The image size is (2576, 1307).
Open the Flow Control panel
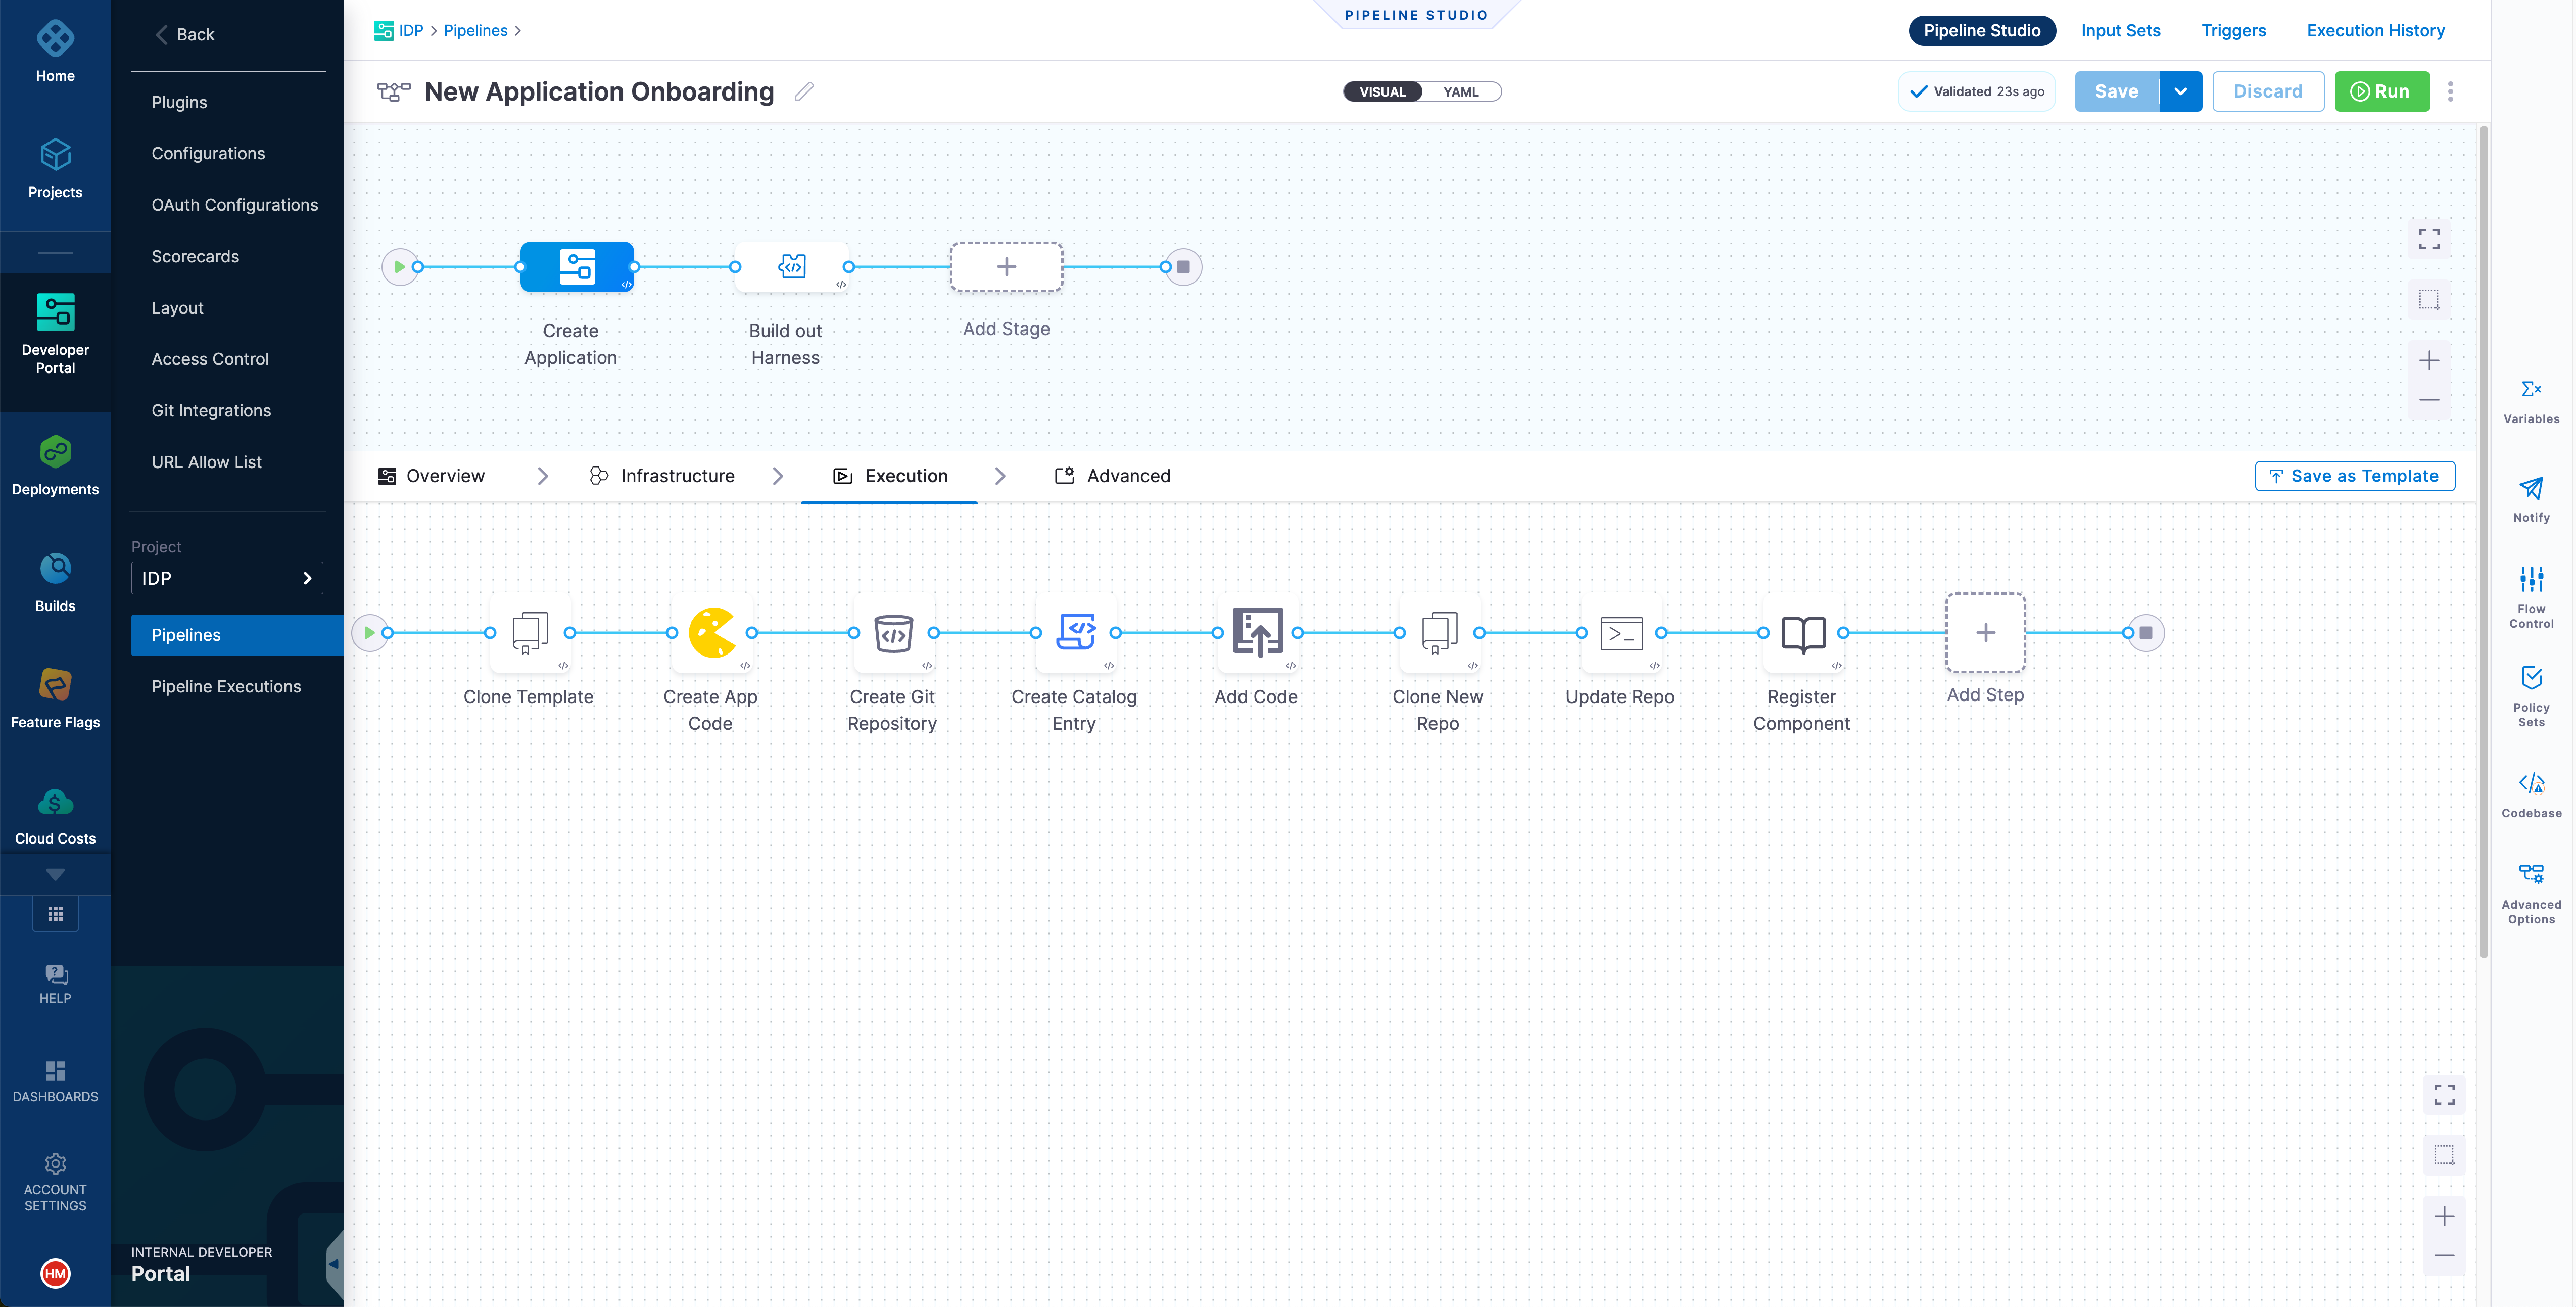[x=2530, y=595]
